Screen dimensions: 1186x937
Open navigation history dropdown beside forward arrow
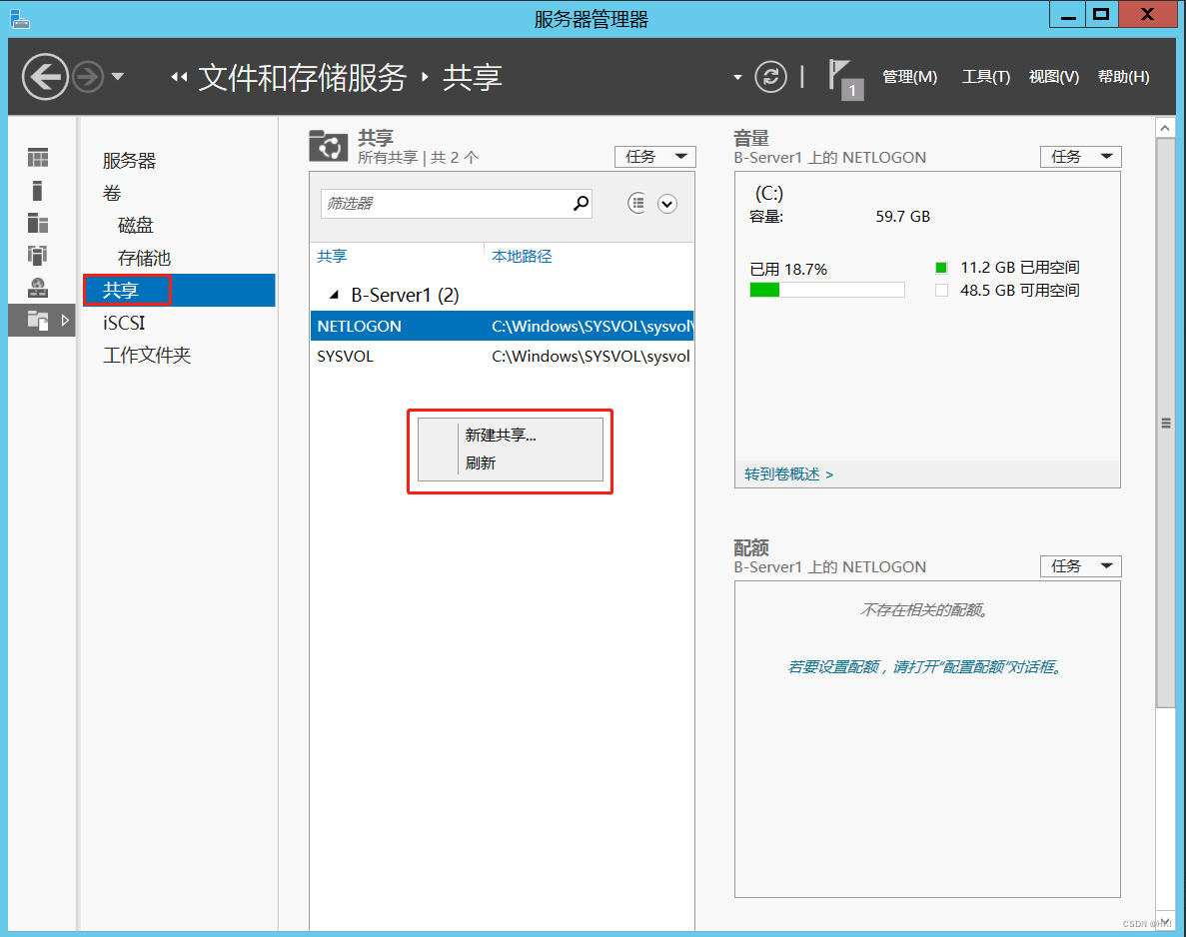[x=118, y=76]
